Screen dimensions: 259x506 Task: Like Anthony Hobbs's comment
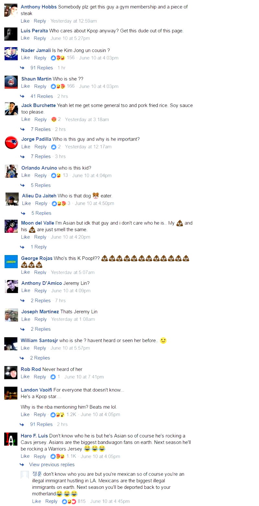pyautogui.click(x=25, y=21)
